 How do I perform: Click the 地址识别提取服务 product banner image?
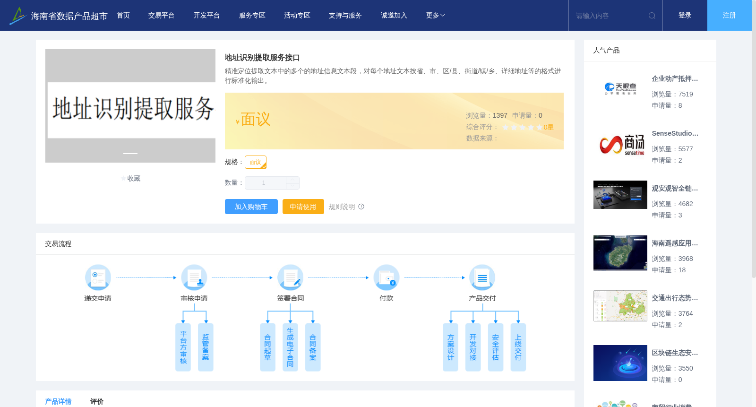tap(130, 106)
